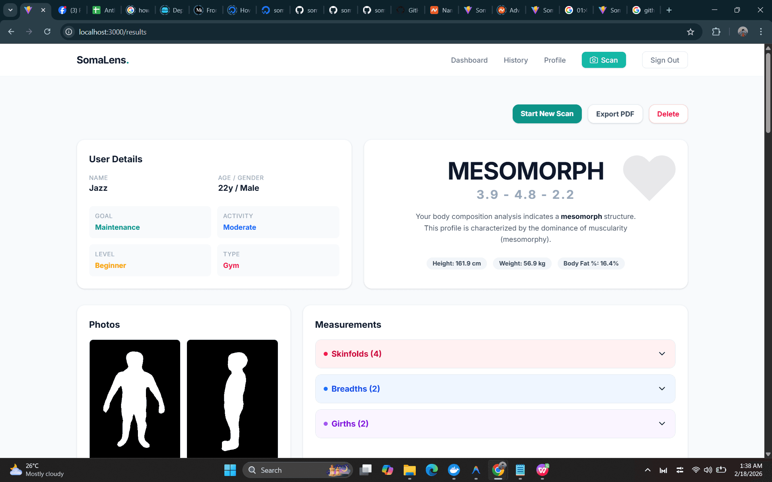The height and width of the screenshot is (482, 772).
Task: Expand the Girths (2) section
Action: [x=495, y=424]
